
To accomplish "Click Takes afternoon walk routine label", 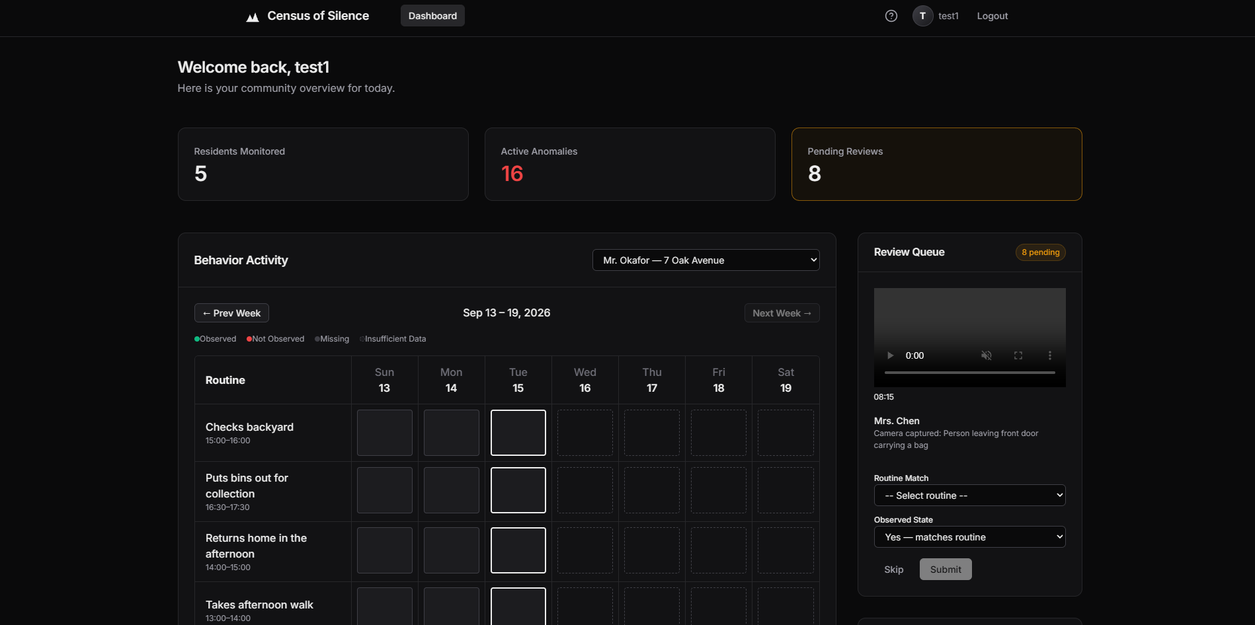I will [259, 605].
